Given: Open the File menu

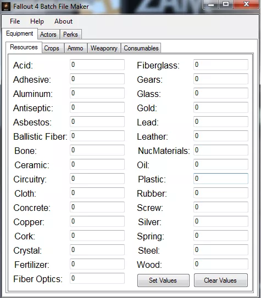Looking at the screenshot, I should pyautogui.click(x=15, y=21).
